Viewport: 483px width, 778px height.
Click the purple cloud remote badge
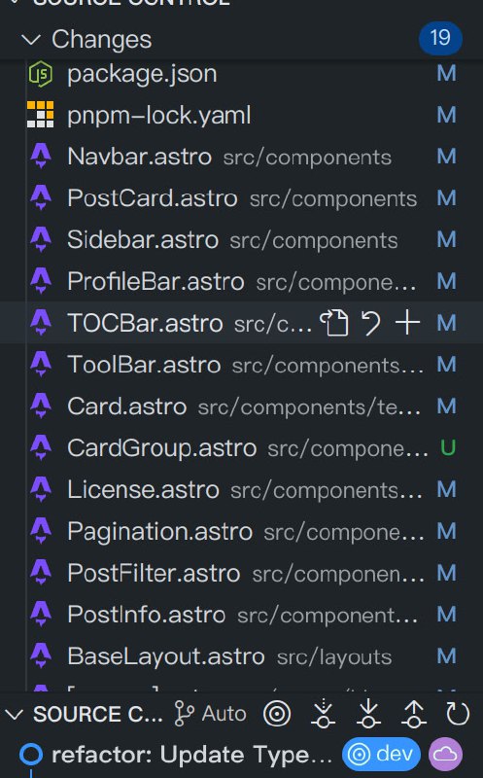(445, 755)
